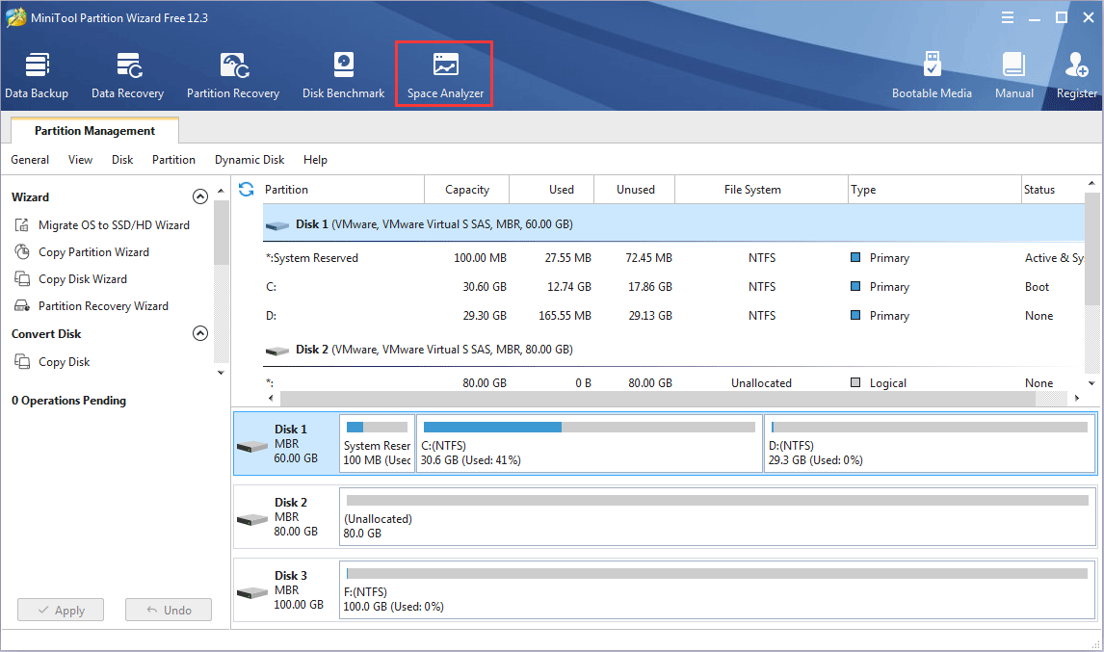The height and width of the screenshot is (652, 1104).
Task: Select Disk 2 header row in list
Action: click(673, 350)
